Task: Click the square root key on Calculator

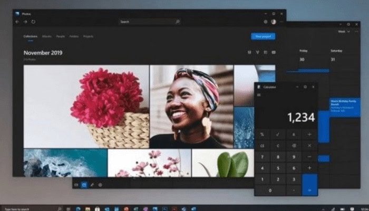Action: coord(278,135)
